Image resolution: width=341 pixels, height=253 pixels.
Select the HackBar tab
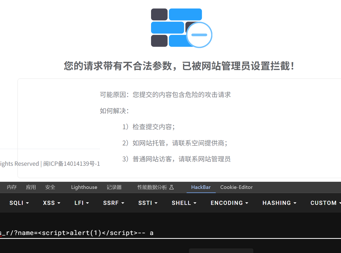tap(201, 187)
